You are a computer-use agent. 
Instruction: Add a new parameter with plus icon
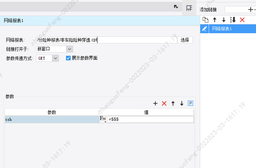click(x=155, y=103)
